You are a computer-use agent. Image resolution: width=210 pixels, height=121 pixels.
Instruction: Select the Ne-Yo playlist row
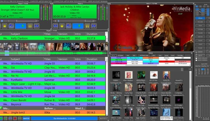pos(53,76)
